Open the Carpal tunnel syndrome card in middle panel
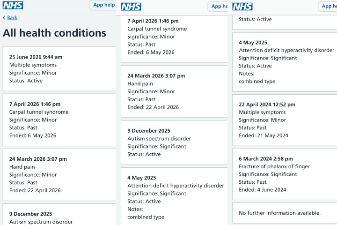This screenshot has width=337, height=225. coord(174,39)
